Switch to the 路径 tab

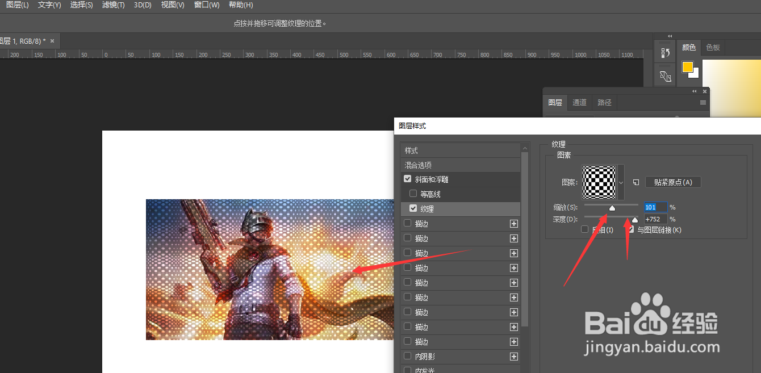point(605,103)
